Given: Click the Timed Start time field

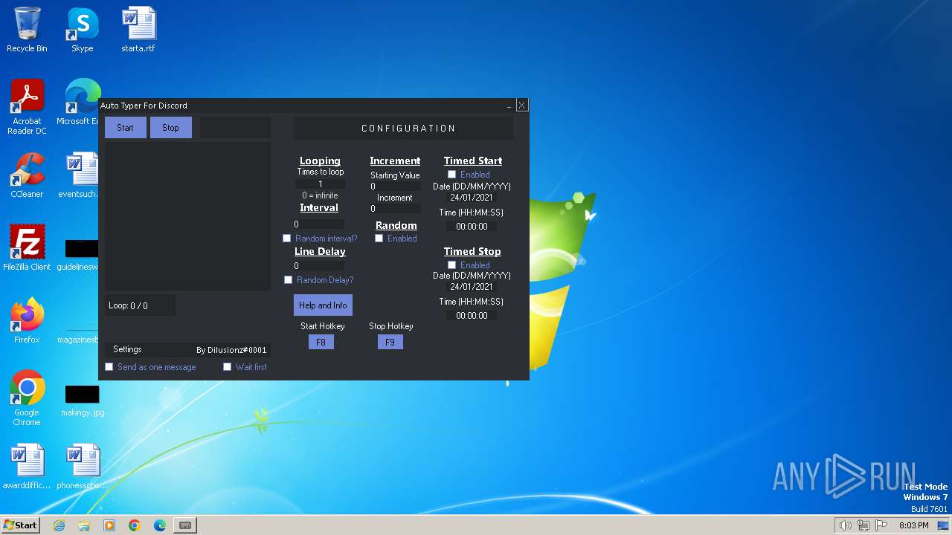Looking at the screenshot, I should [471, 226].
